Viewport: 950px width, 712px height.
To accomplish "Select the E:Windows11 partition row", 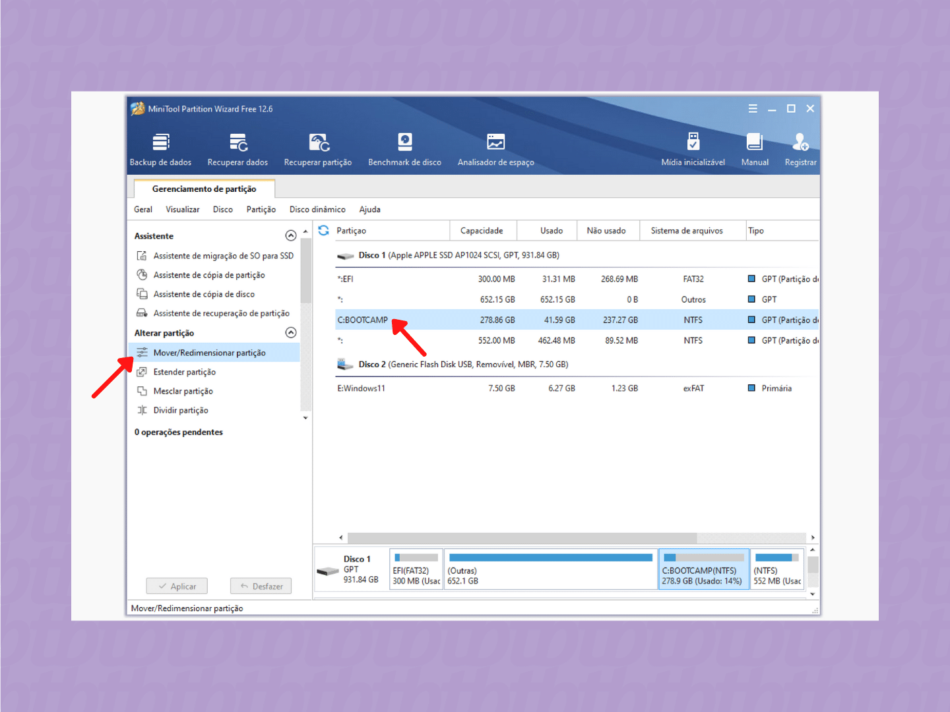I will tap(577, 388).
